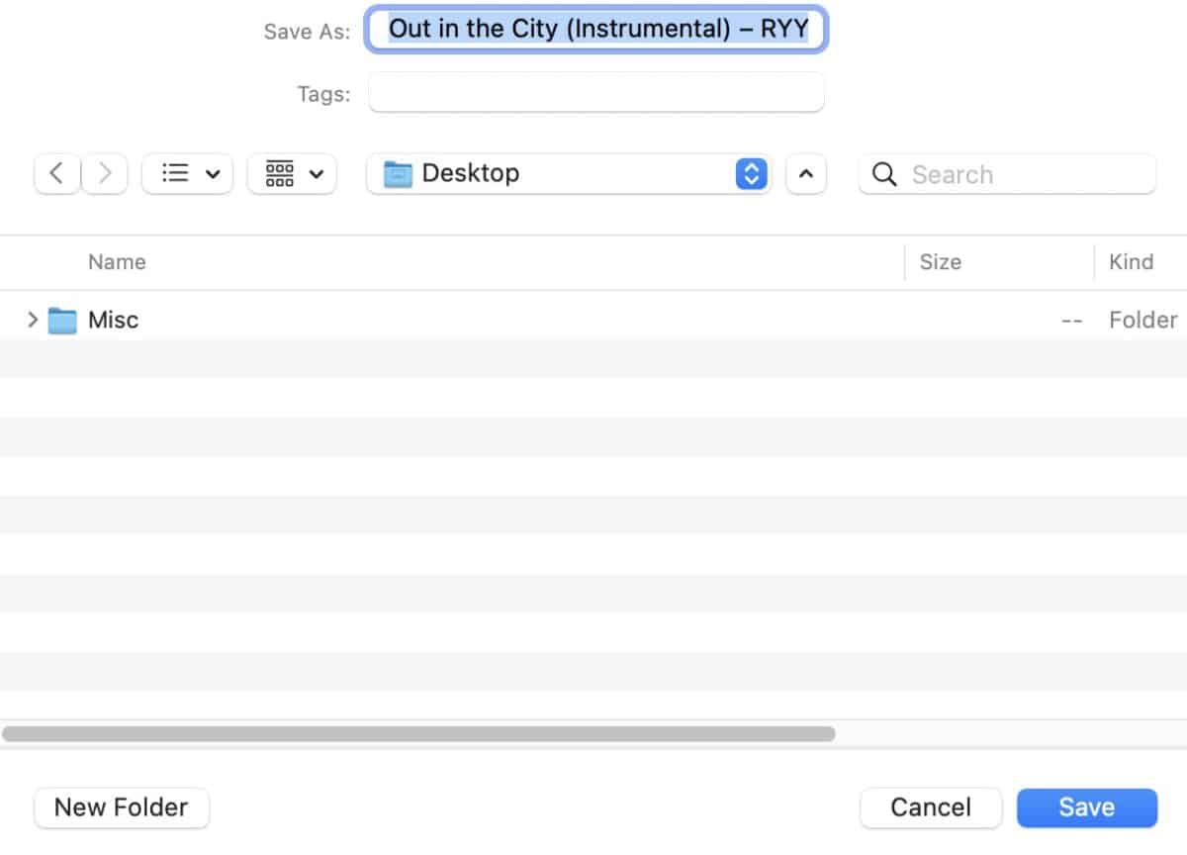Expand the Misc folder disclosure arrow
Viewport: 1187px width, 855px height.
click(x=33, y=320)
